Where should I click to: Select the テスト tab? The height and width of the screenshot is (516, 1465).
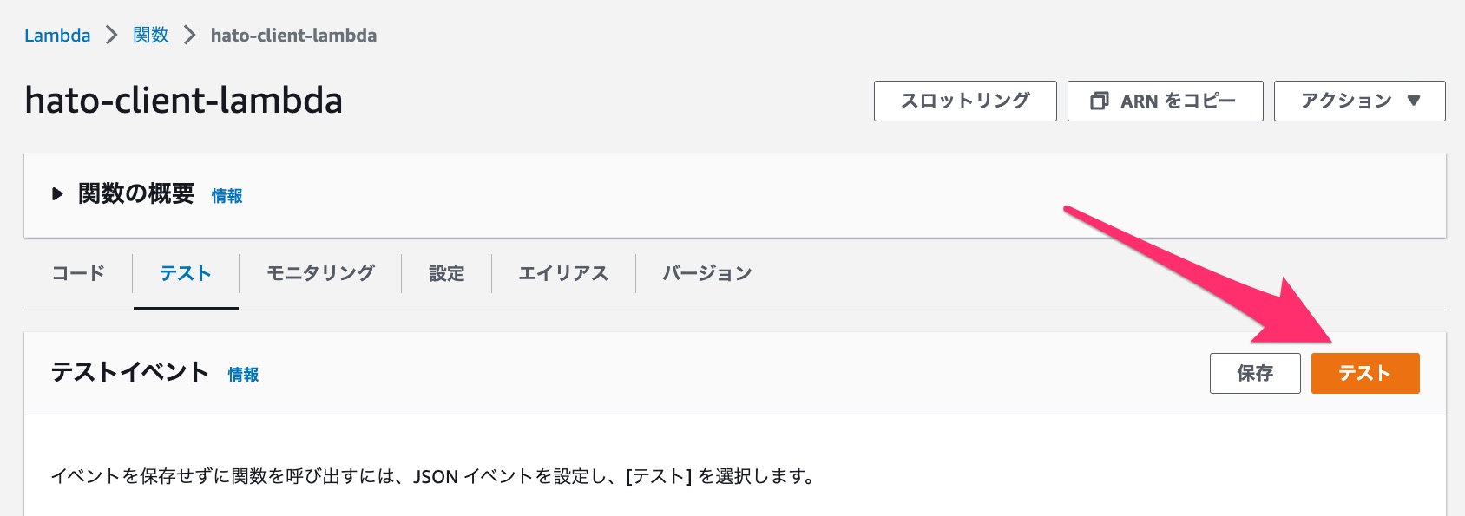[185, 273]
